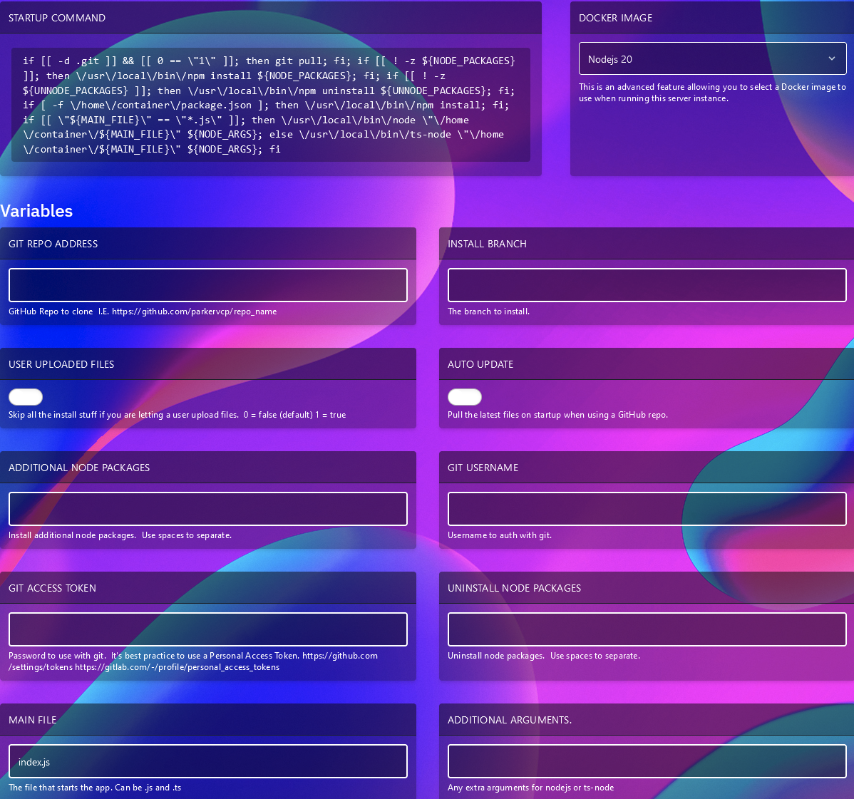This screenshot has width=854, height=799.
Task: Disable the Auto Update switch
Action: pyautogui.click(x=465, y=396)
